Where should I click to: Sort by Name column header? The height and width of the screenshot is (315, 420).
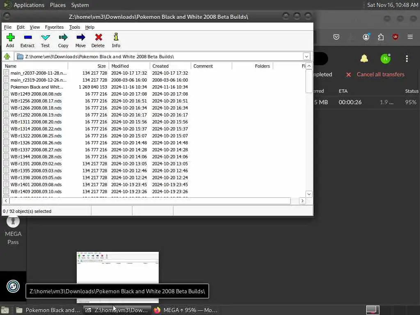(x=35, y=66)
